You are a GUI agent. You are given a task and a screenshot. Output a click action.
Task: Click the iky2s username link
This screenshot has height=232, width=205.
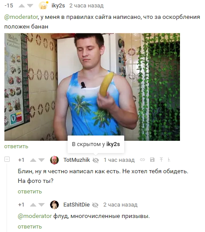click(58, 6)
